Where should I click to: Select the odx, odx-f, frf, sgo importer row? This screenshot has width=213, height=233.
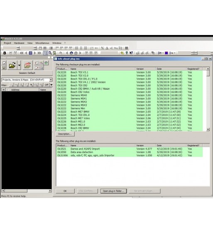[130, 155]
